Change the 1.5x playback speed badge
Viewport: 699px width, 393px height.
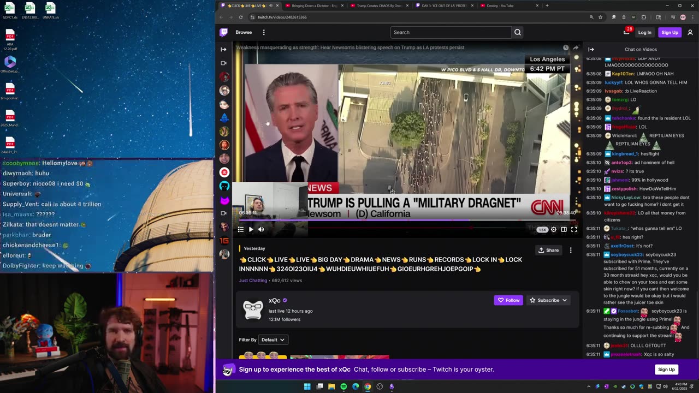(x=542, y=230)
